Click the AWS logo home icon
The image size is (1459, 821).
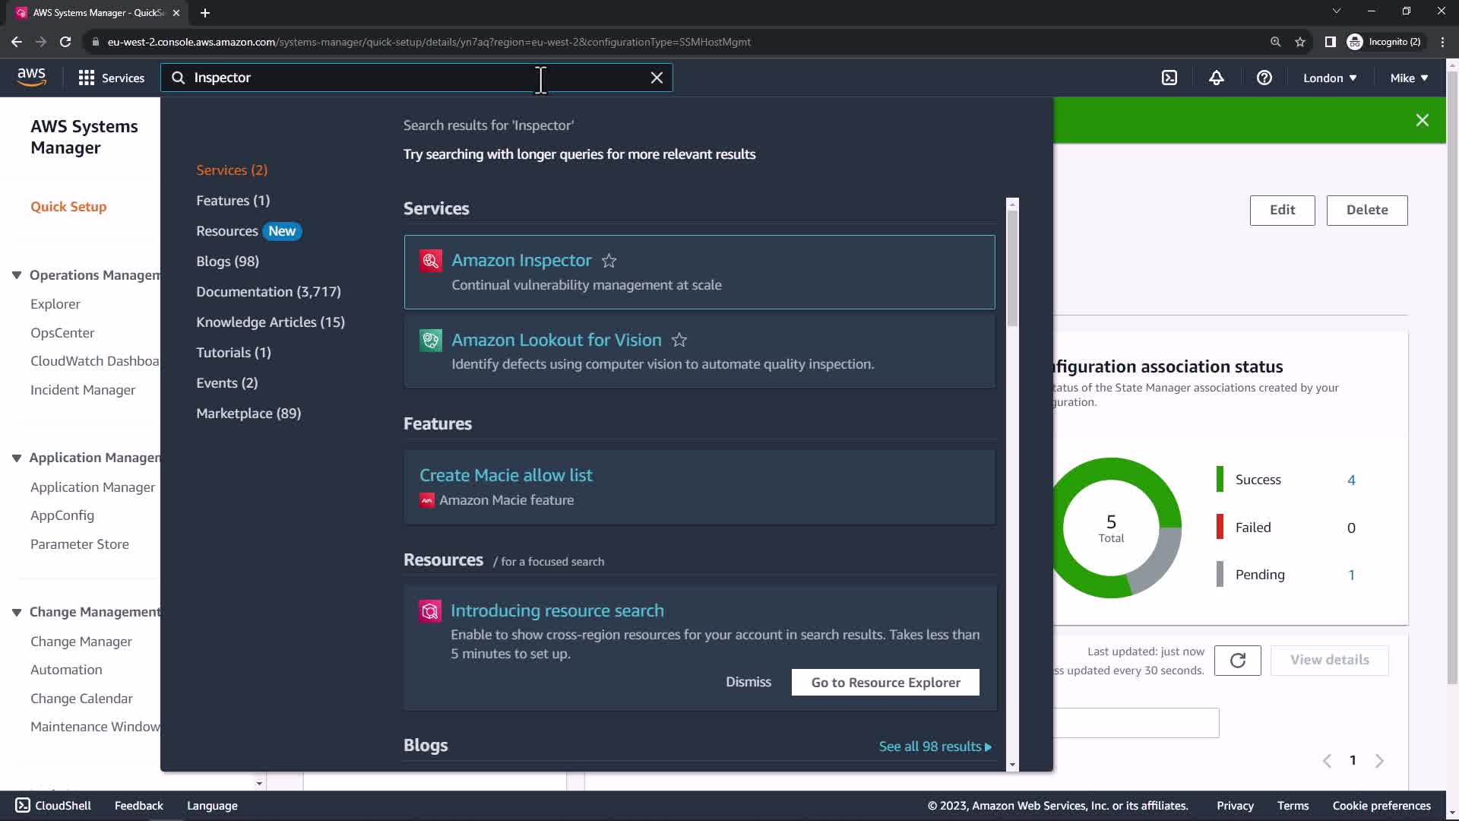31,77
